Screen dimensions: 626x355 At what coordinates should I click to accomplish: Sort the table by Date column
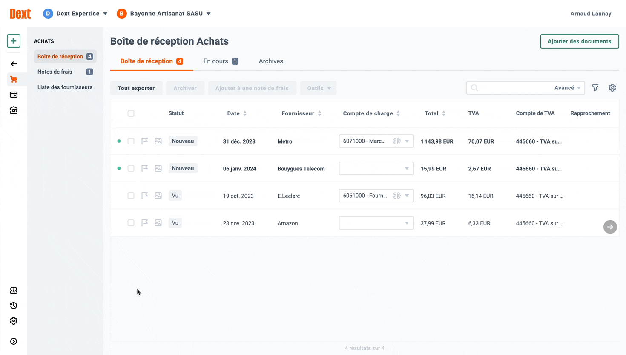237,113
